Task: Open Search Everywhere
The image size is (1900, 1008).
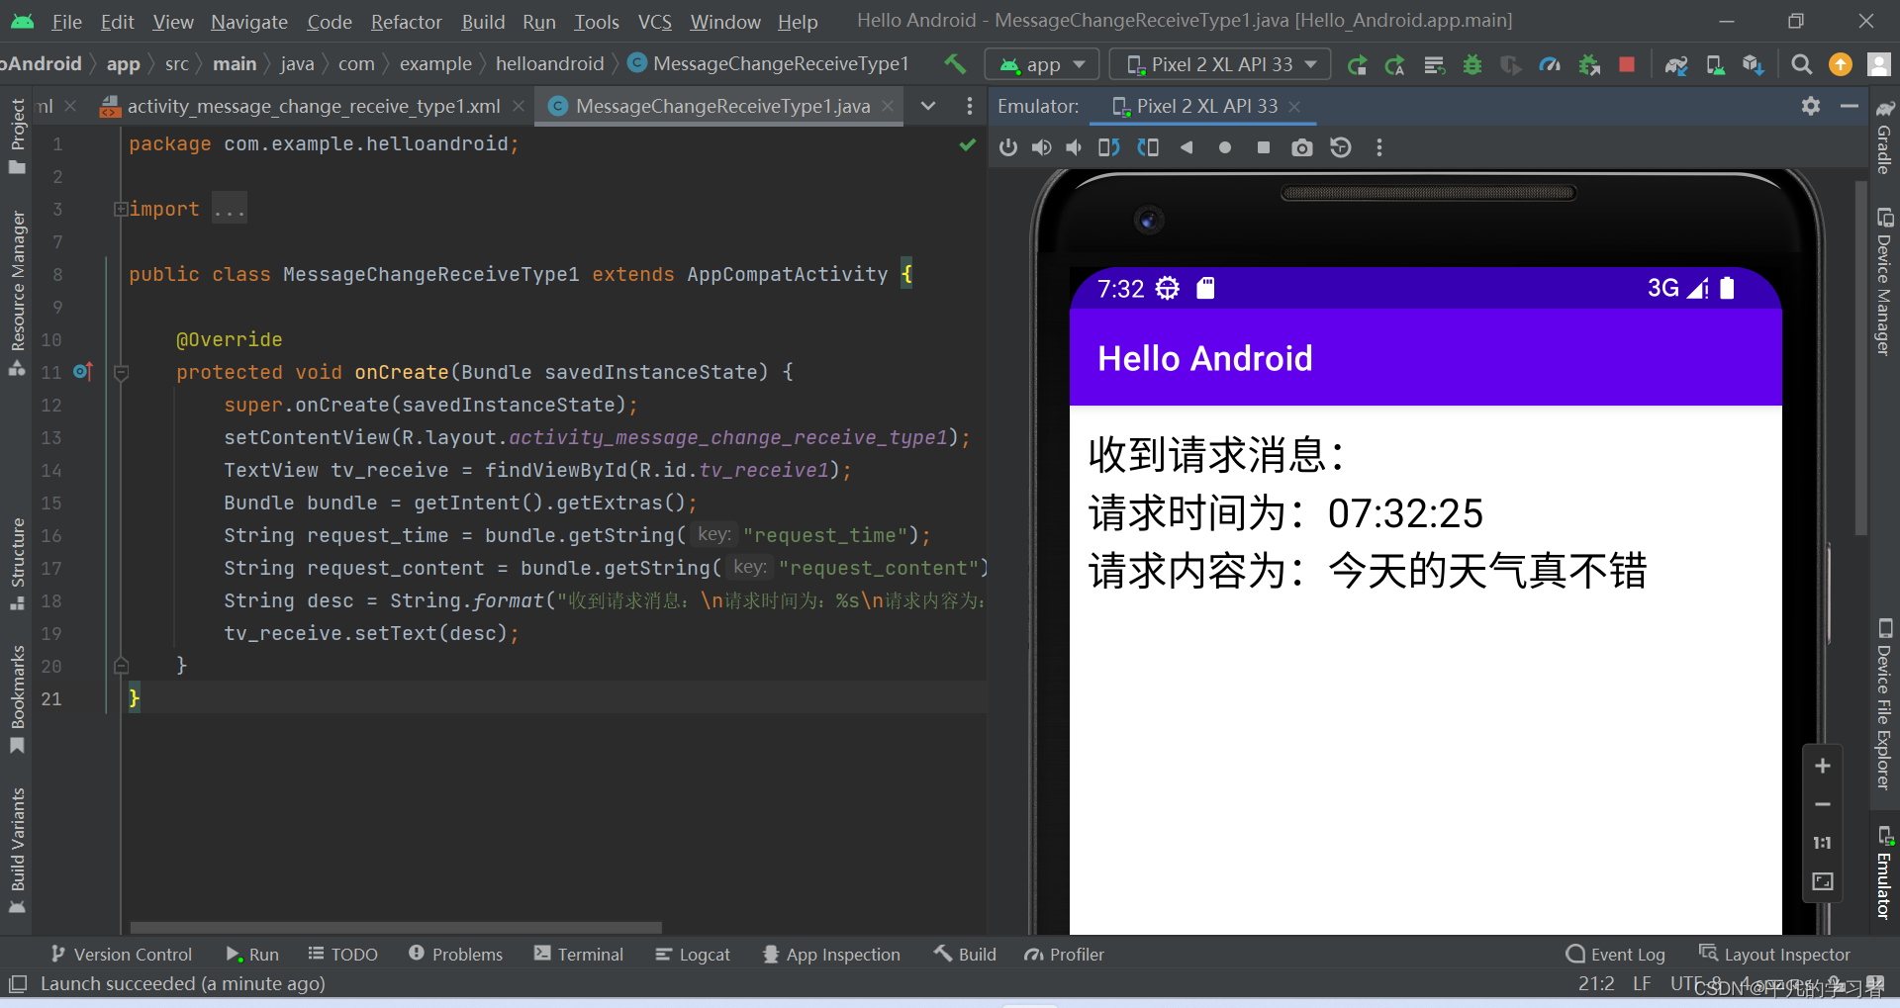Action: pos(1801,64)
